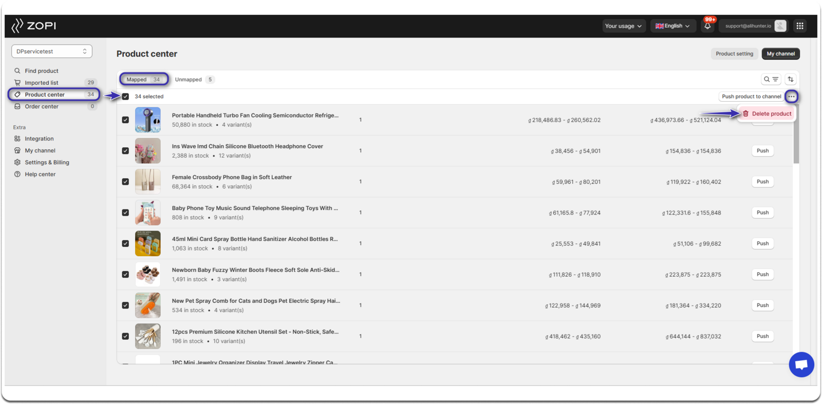Image resolution: width=822 pixels, height=404 pixels.
Task: Open the Ins Wave Headphone Cover thumbnail
Action: [148, 151]
